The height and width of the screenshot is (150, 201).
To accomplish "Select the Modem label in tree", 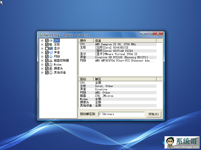I will point(58,64).
